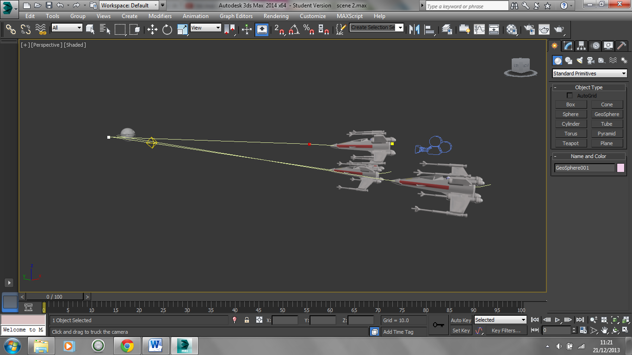Toggle Keyboard Shortcut Override button
The height and width of the screenshot is (355, 632).
262,29
